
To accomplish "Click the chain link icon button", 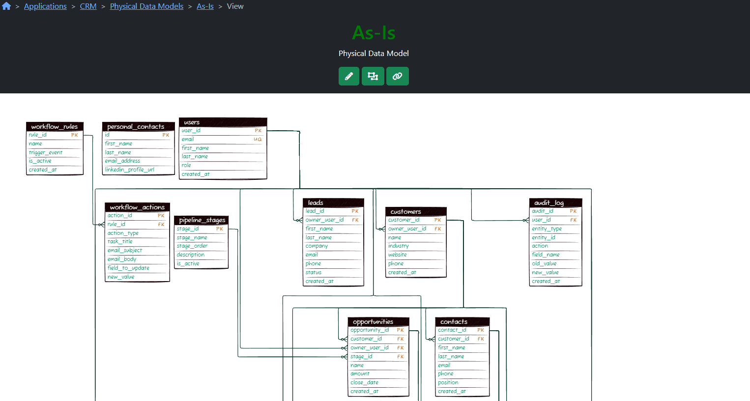I will point(397,76).
